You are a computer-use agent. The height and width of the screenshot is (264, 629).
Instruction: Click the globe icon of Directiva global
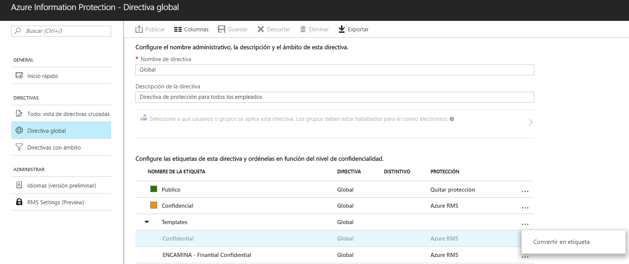[19, 130]
